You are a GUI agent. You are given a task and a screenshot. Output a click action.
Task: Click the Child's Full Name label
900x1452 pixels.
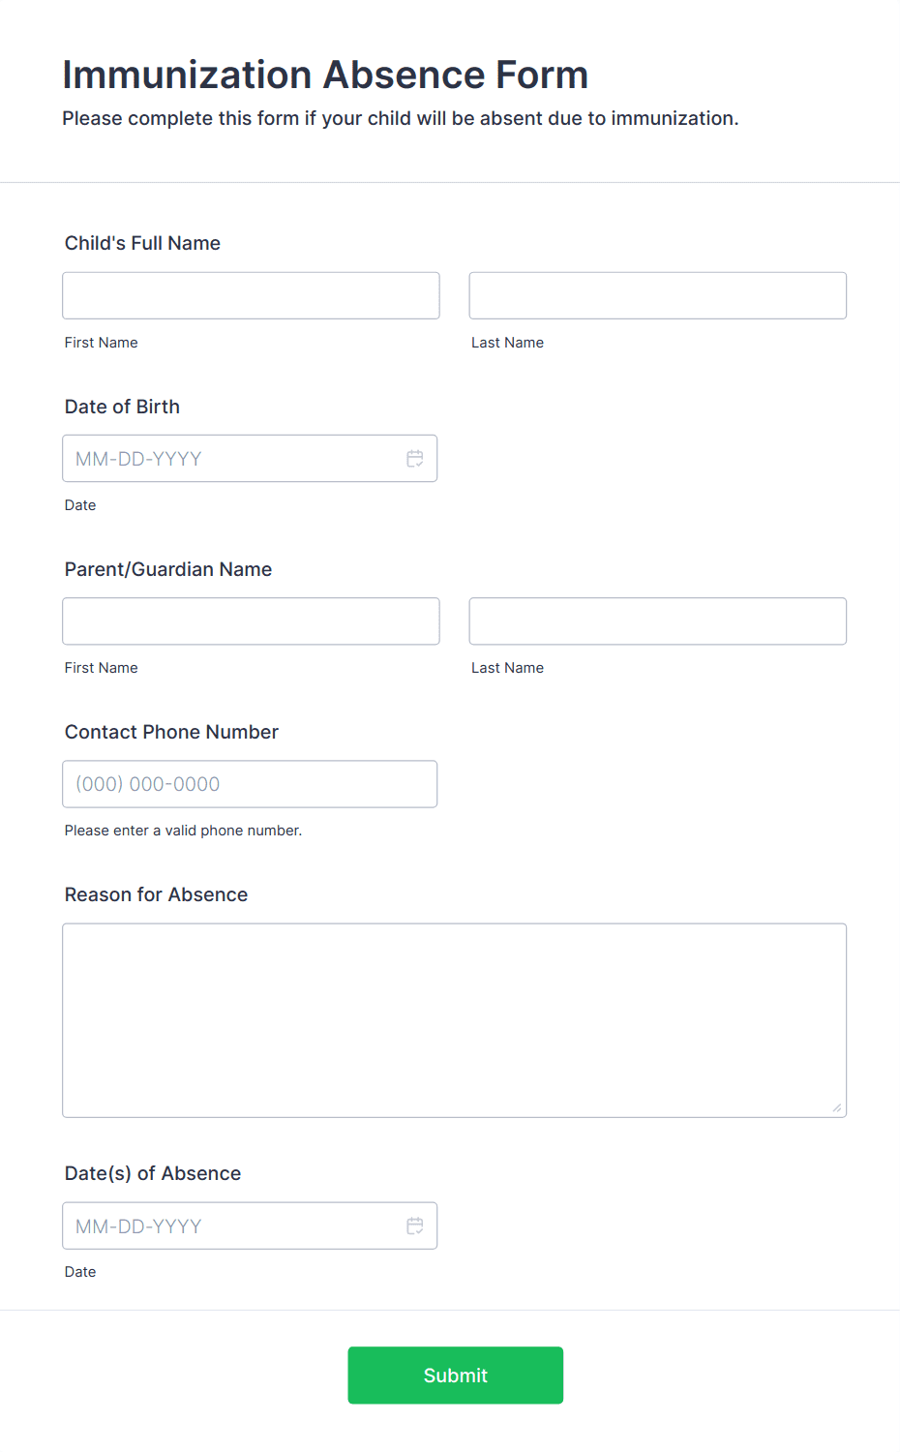[142, 243]
